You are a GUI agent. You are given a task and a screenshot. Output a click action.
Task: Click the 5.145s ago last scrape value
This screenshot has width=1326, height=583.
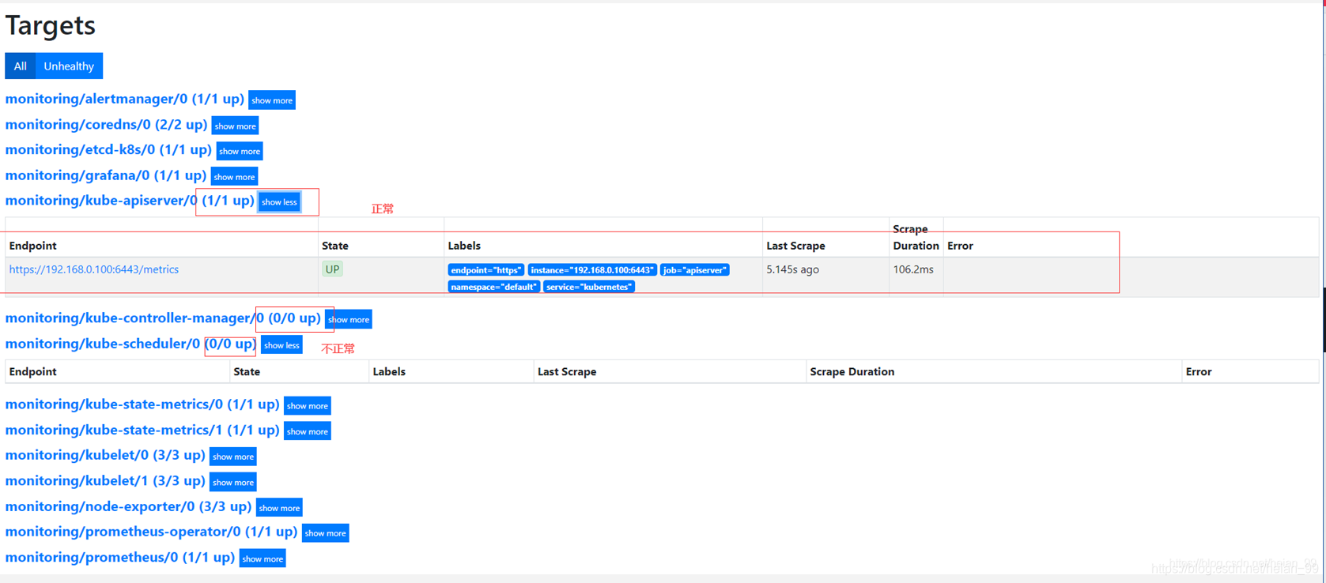click(792, 269)
